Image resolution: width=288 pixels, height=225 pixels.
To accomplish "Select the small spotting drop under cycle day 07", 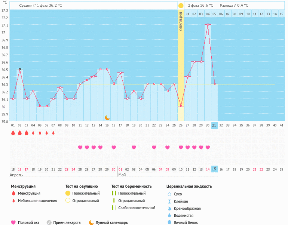I will pyautogui.click(x=53, y=133).
